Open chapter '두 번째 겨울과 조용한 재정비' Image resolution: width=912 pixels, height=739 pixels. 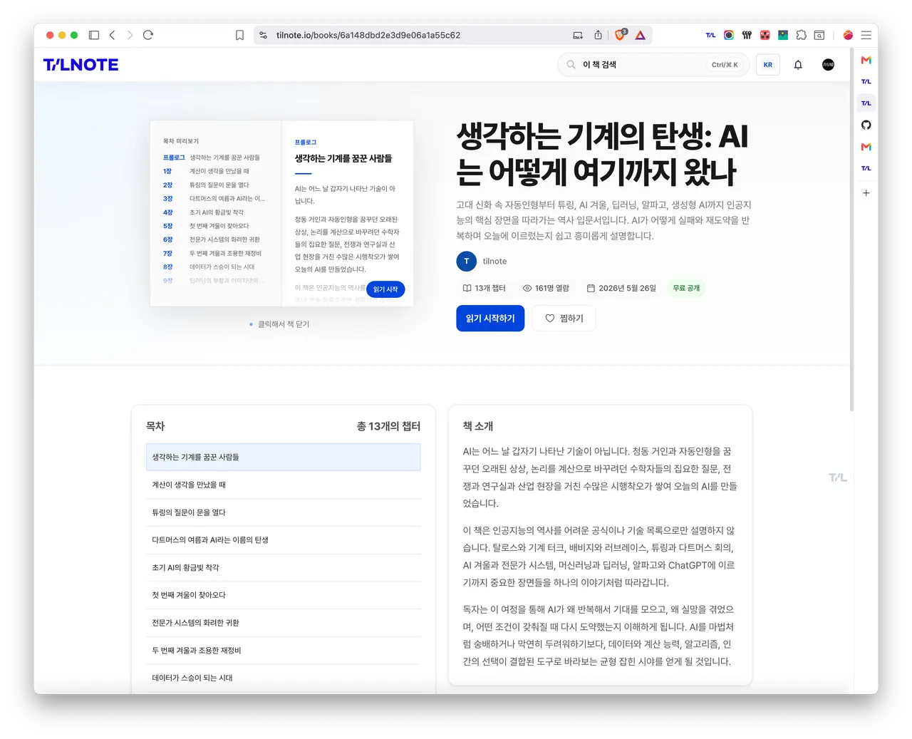[284, 651]
